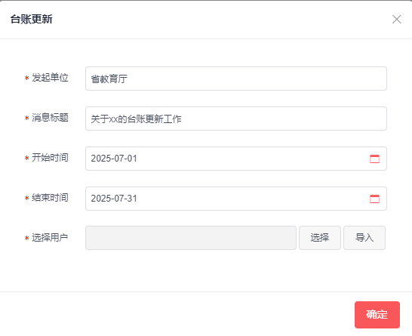The image size is (412, 336).
Task: Click the 消息标题 field label
Action: point(50,118)
